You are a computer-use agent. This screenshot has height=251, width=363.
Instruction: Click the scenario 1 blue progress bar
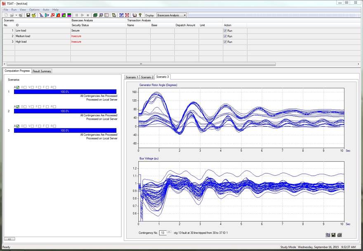(65, 92)
